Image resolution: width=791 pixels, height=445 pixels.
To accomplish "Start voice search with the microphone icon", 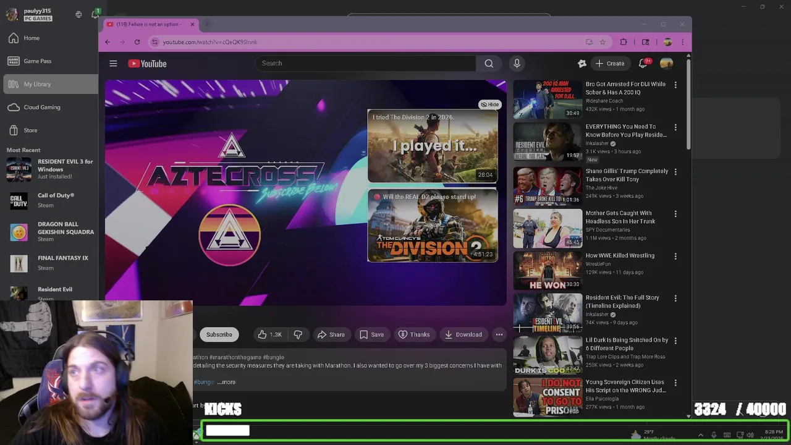I will point(517,63).
